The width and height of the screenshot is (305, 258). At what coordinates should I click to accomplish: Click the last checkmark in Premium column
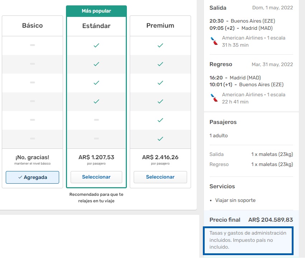(x=160, y=139)
